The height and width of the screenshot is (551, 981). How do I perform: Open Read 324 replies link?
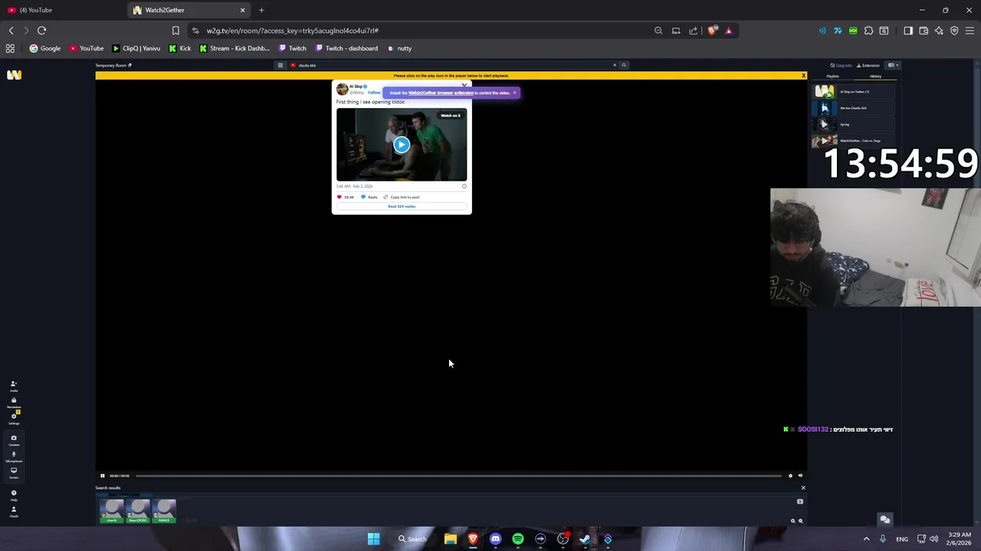(x=402, y=207)
